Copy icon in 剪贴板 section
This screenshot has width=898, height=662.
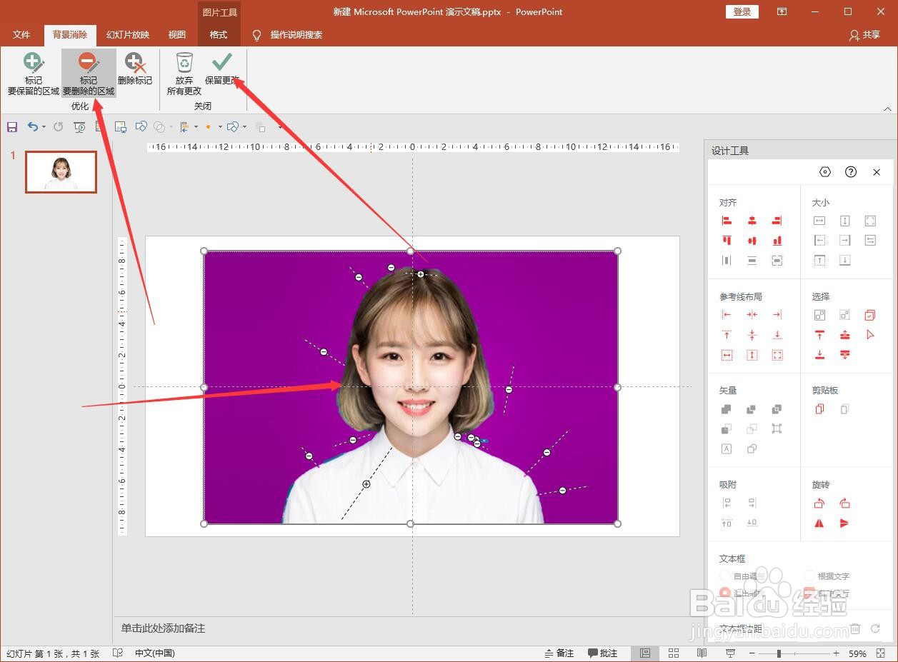[819, 409]
